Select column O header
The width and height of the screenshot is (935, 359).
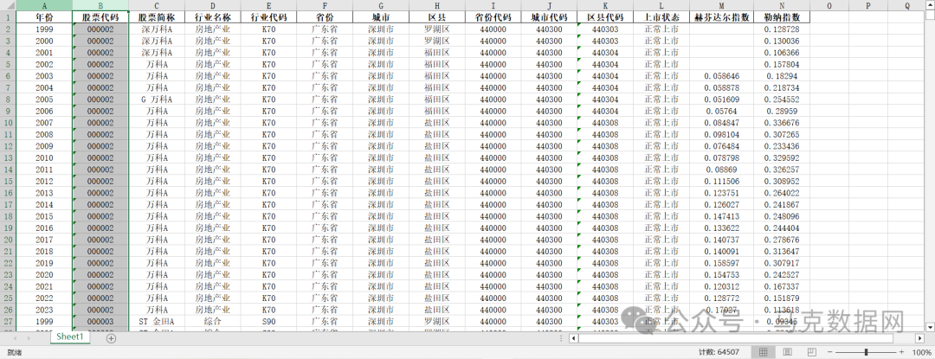[x=829, y=5]
